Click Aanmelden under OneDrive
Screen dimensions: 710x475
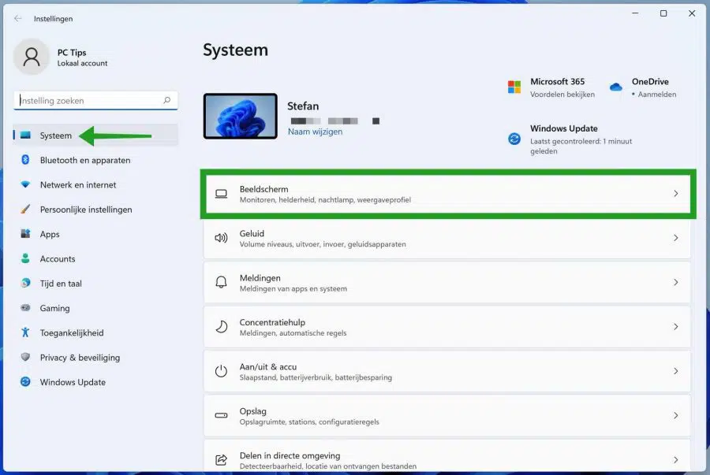tap(657, 94)
